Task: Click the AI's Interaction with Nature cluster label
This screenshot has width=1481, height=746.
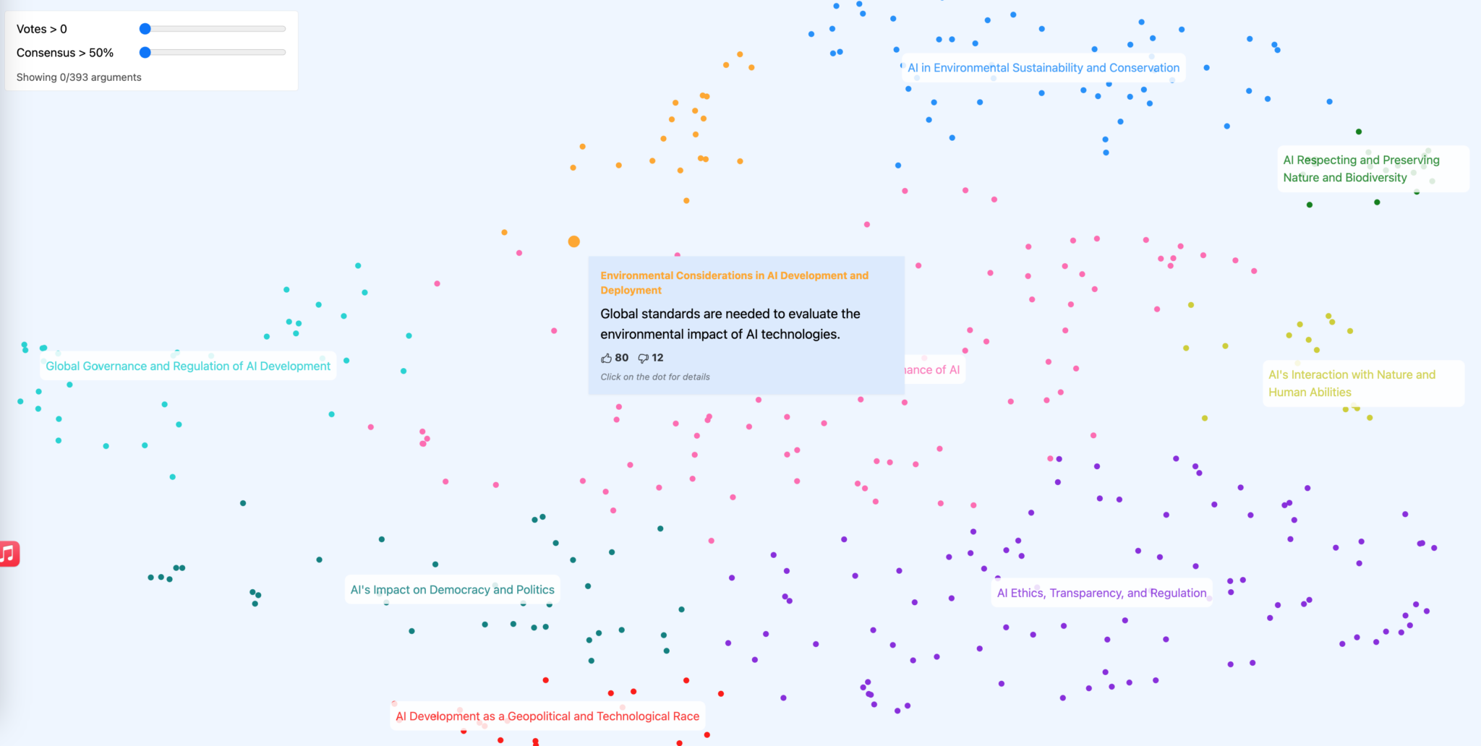Action: click(x=1352, y=383)
